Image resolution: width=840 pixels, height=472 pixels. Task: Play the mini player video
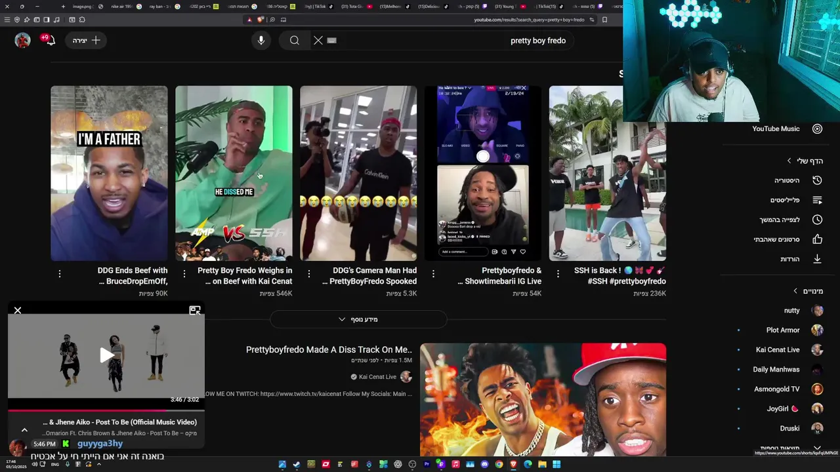coord(106,355)
